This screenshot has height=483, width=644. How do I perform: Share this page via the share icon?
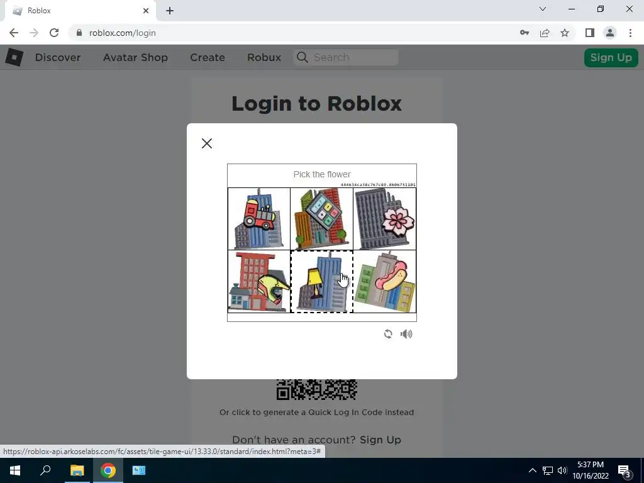[545, 33]
